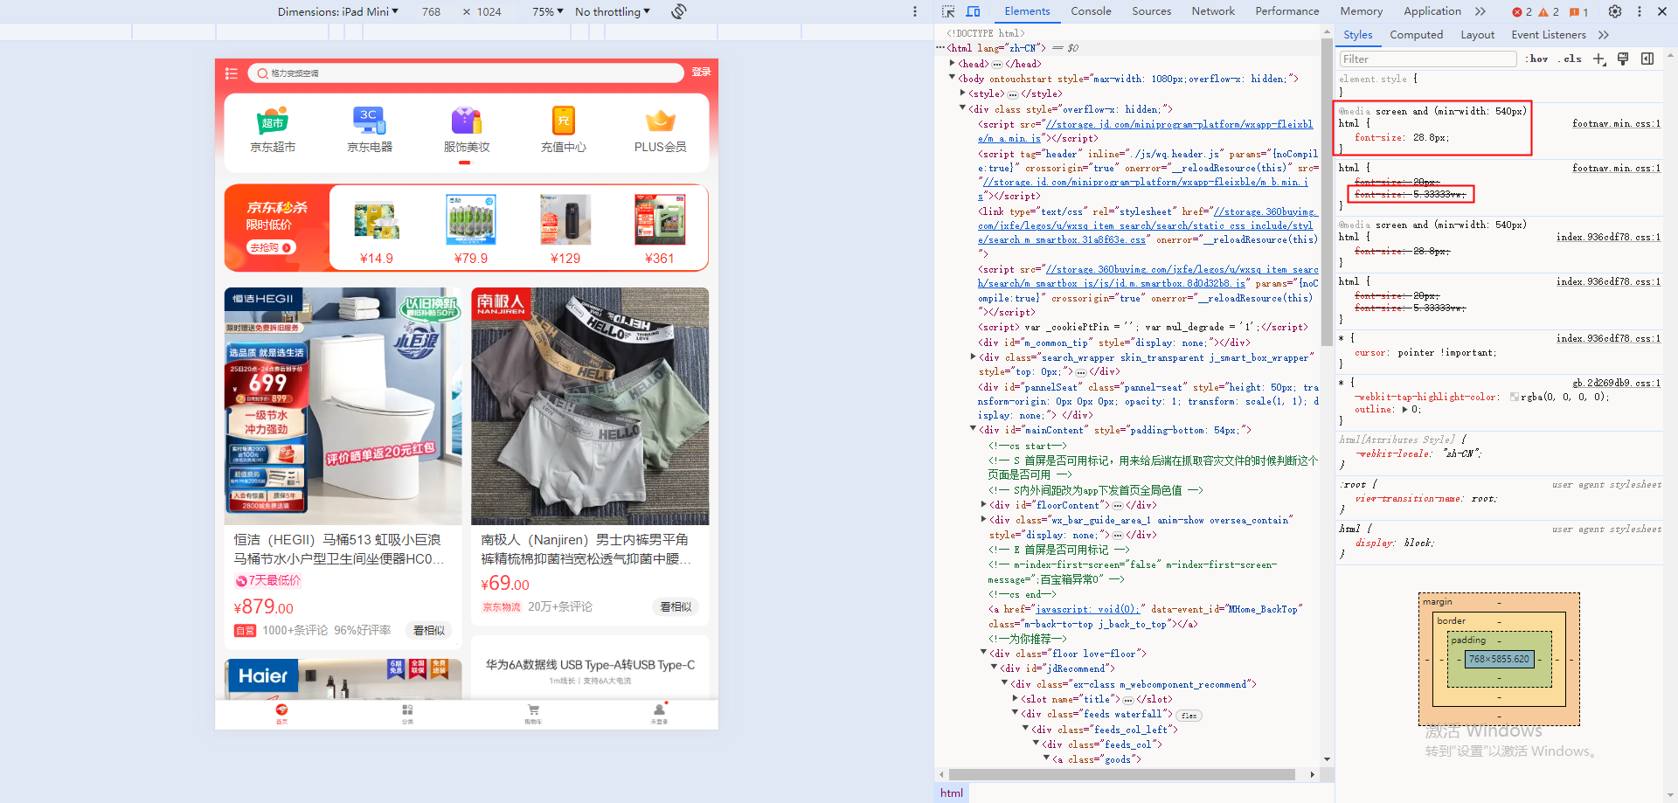
Task: Toggle :hov element state panel
Action: [1537, 59]
